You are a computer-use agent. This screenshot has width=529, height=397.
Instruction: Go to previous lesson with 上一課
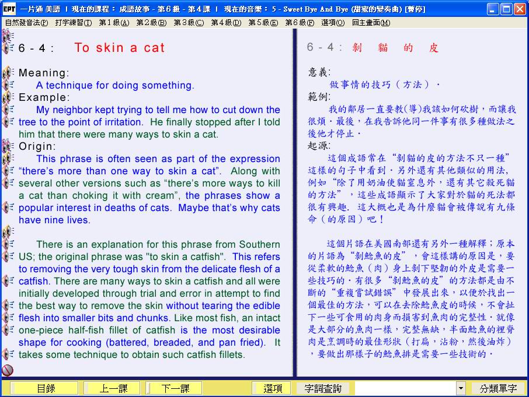coord(112,388)
